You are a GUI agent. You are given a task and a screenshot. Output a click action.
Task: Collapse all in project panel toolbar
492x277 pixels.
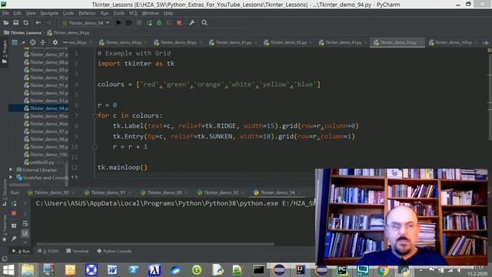pyautogui.click(x=43, y=42)
